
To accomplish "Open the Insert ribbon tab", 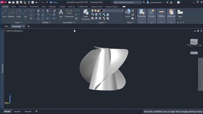I will pyautogui.click(x=13, y=6).
